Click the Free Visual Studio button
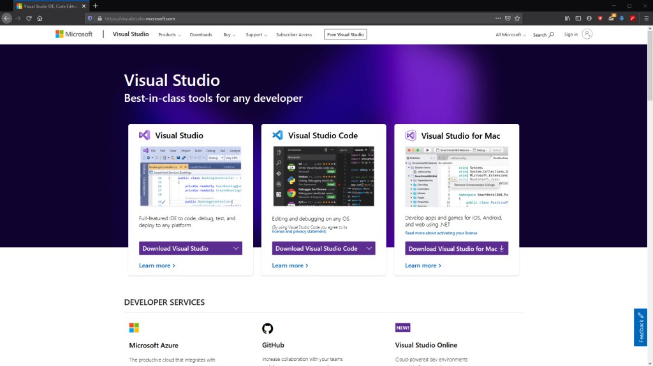This screenshot has height=366, width=653. [345, 34]
